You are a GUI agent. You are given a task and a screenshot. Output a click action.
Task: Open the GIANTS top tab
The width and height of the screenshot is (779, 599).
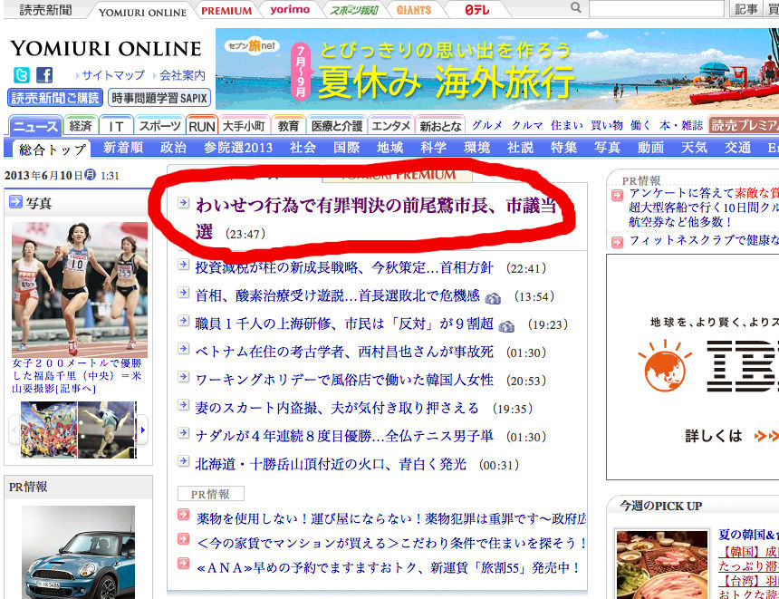click(x=414, y=10)
